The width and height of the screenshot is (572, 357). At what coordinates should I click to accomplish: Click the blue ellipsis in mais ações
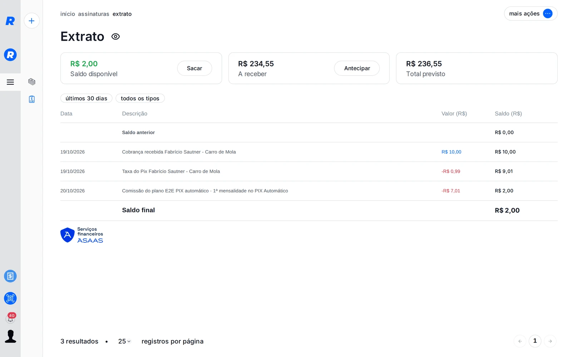548,14
